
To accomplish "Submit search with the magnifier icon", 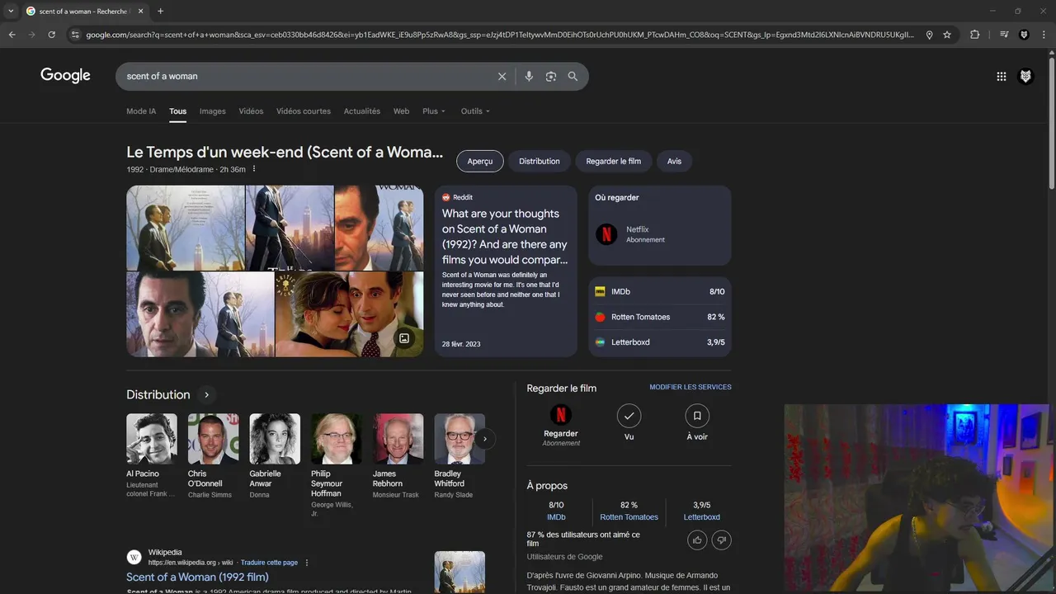I will click(x=573, y=76).
